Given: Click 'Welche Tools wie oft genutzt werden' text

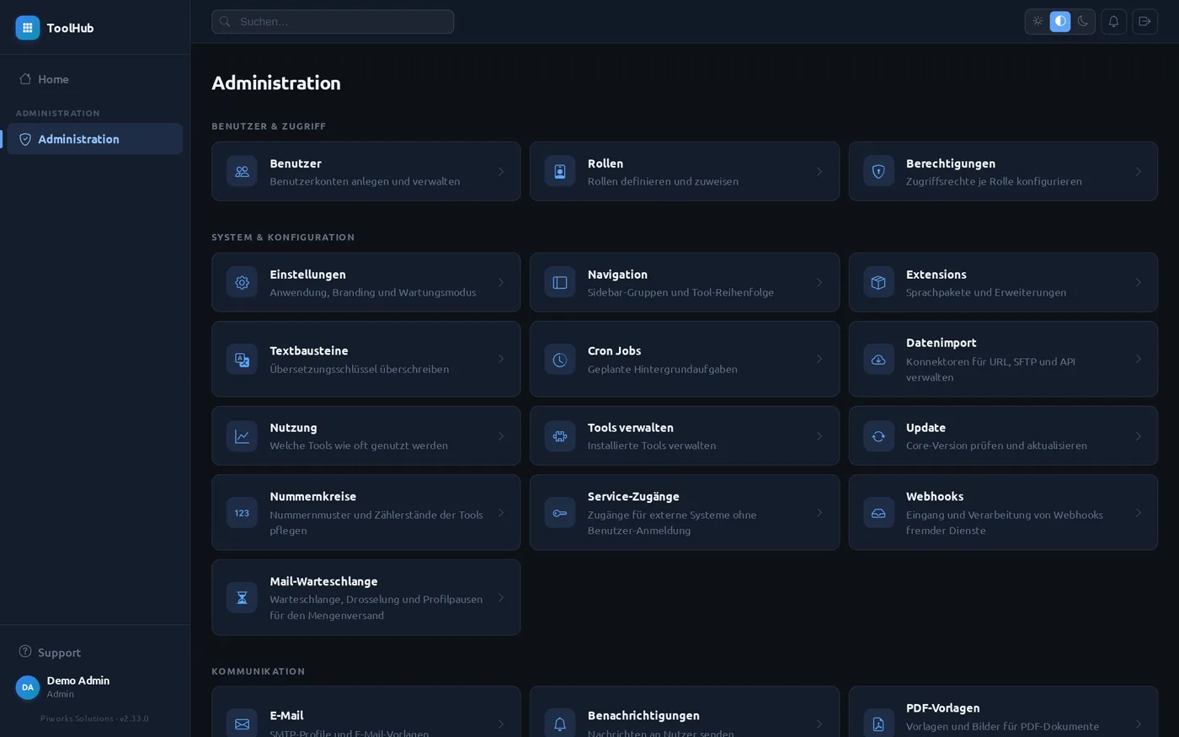Looking at the screenshot, I should (x=359, y=446).
